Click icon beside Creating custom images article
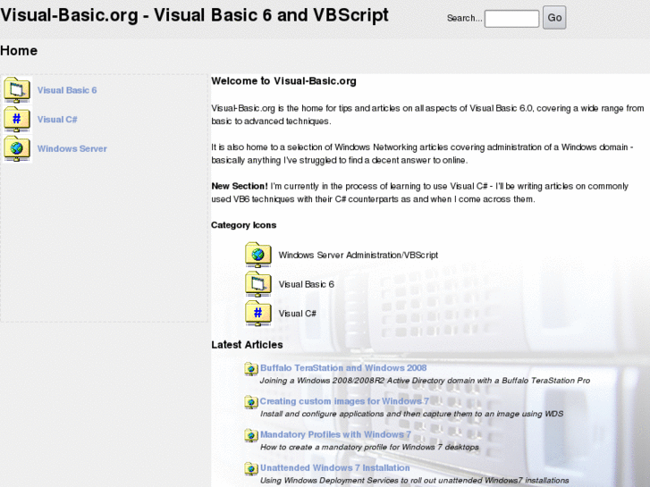The width and height of the screenshot is (650, 487). point(251,401)
